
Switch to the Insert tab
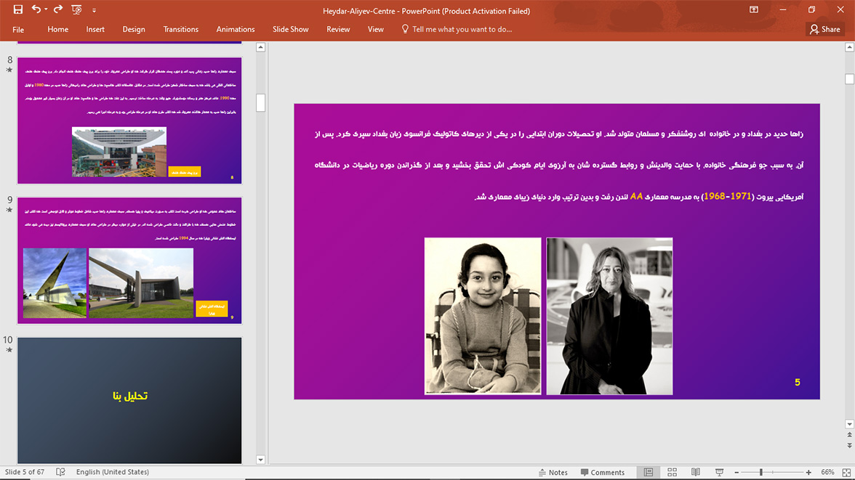95,30
